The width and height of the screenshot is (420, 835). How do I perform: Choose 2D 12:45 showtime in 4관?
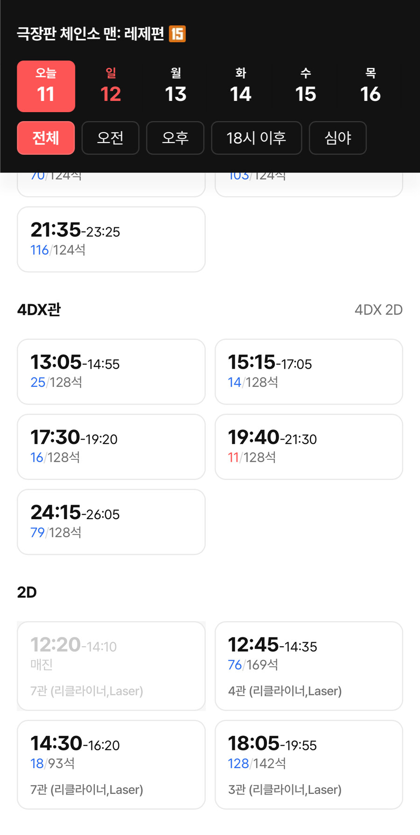pos(308,666)
